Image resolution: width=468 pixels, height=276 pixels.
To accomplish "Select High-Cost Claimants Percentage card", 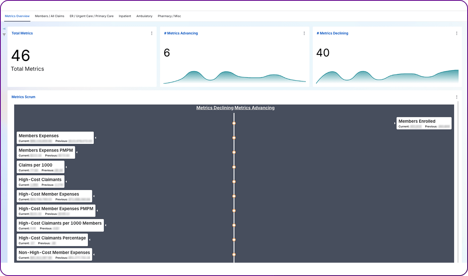I will (x=52, y=240).
